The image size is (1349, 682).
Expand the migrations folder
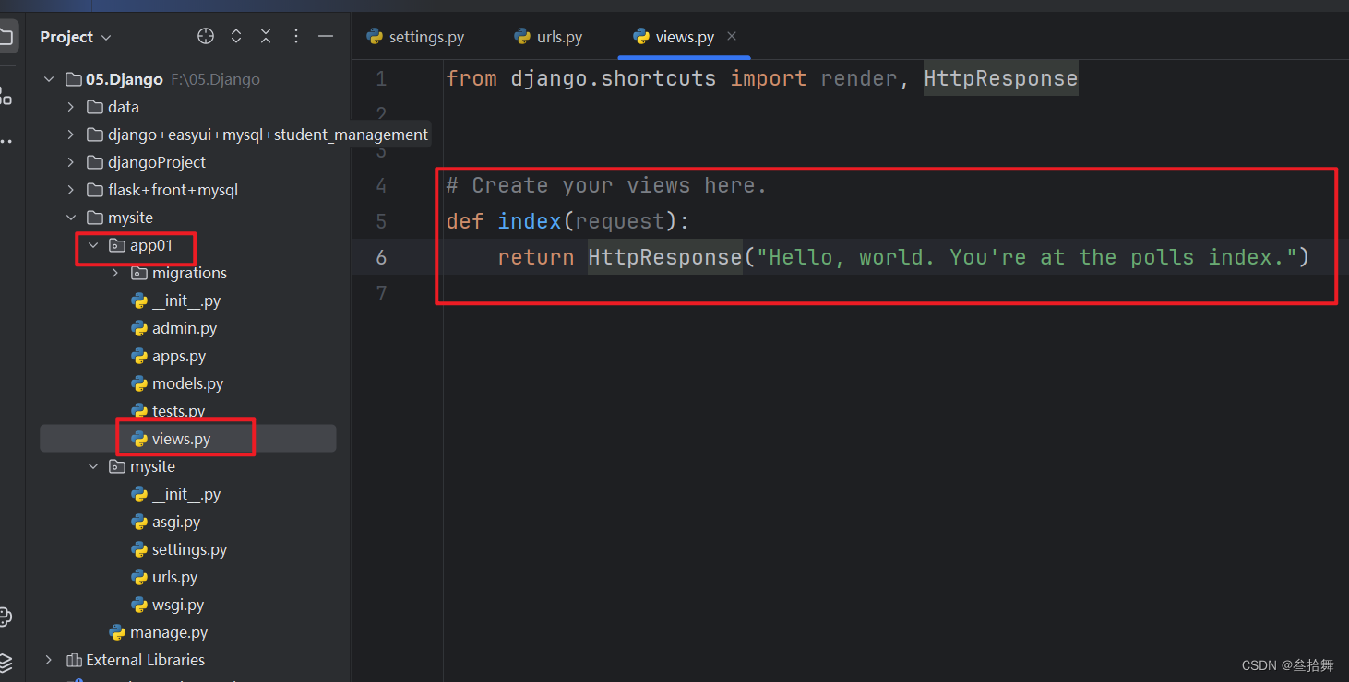click(115, 273)
